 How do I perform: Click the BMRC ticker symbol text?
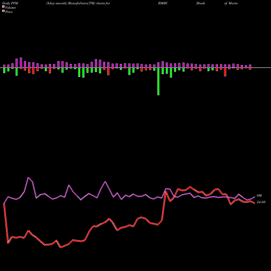(163, 3)
